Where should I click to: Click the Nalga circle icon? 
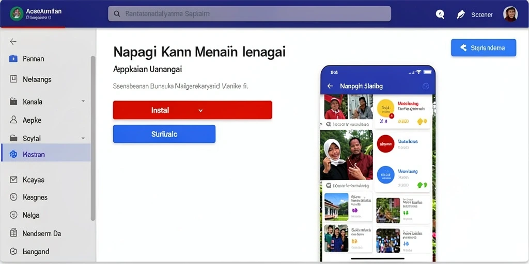[13, 215]
